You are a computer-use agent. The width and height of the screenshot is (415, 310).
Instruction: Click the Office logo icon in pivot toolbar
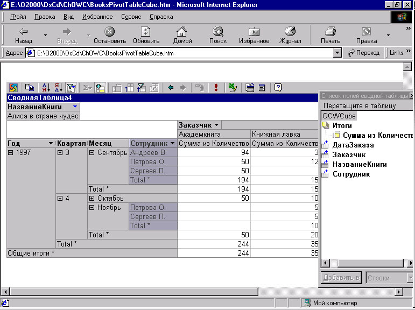click(x=13, y=87)
